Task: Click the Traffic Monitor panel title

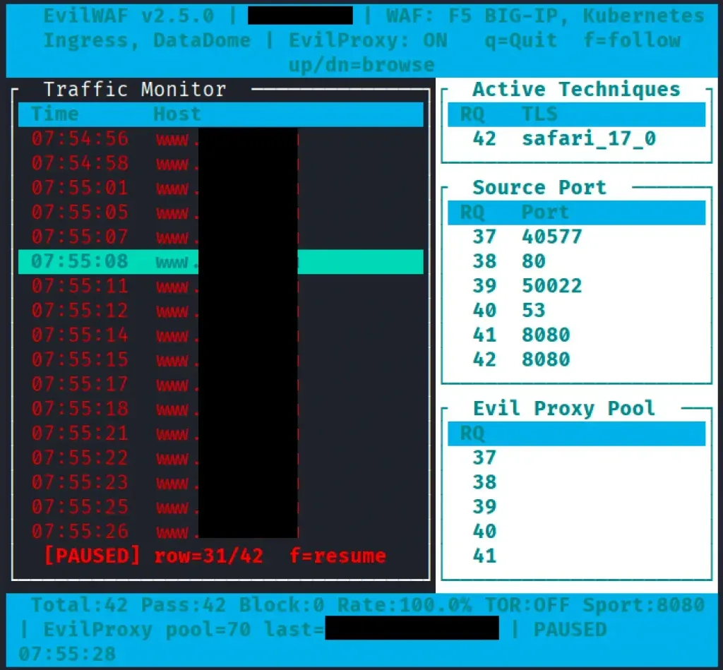Action: [135, 89]
